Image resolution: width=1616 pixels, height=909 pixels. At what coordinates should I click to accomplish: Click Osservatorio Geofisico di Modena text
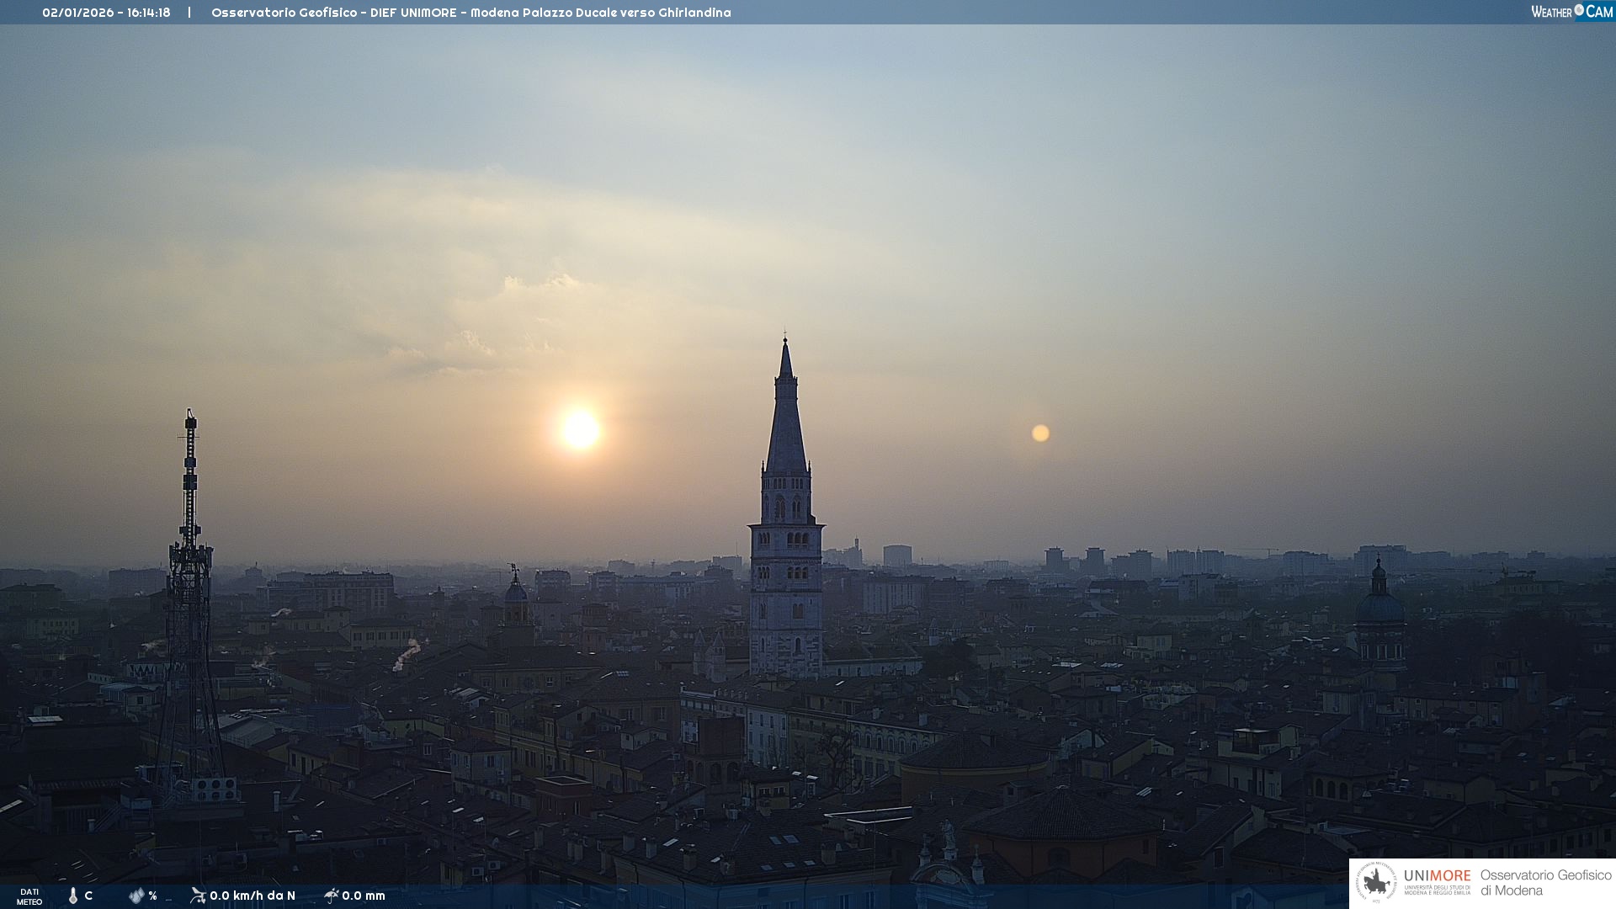click(1545, 883)
